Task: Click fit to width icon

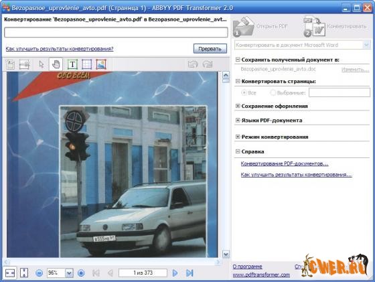Action: point(10,273)
